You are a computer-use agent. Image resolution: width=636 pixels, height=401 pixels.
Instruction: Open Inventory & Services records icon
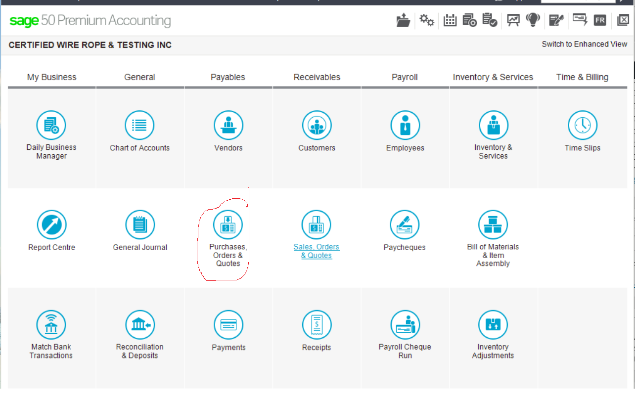coord(493,125)
